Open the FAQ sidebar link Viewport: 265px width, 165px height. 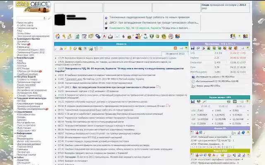coord(19,31)
